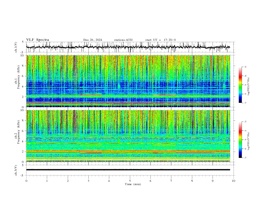Click the 'ch.1(V)' waveform axis label
Image resolution: width=263 pixels, height=203 pixels.
pyautogui.click(x=16, y=47)
